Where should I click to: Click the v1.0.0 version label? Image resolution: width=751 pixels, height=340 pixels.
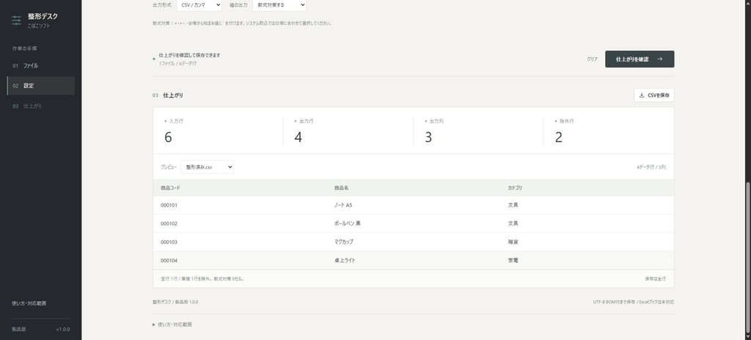pos(63,330)
